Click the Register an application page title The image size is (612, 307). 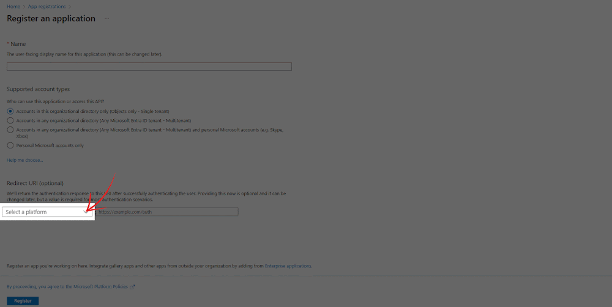(x=51, y=18)
